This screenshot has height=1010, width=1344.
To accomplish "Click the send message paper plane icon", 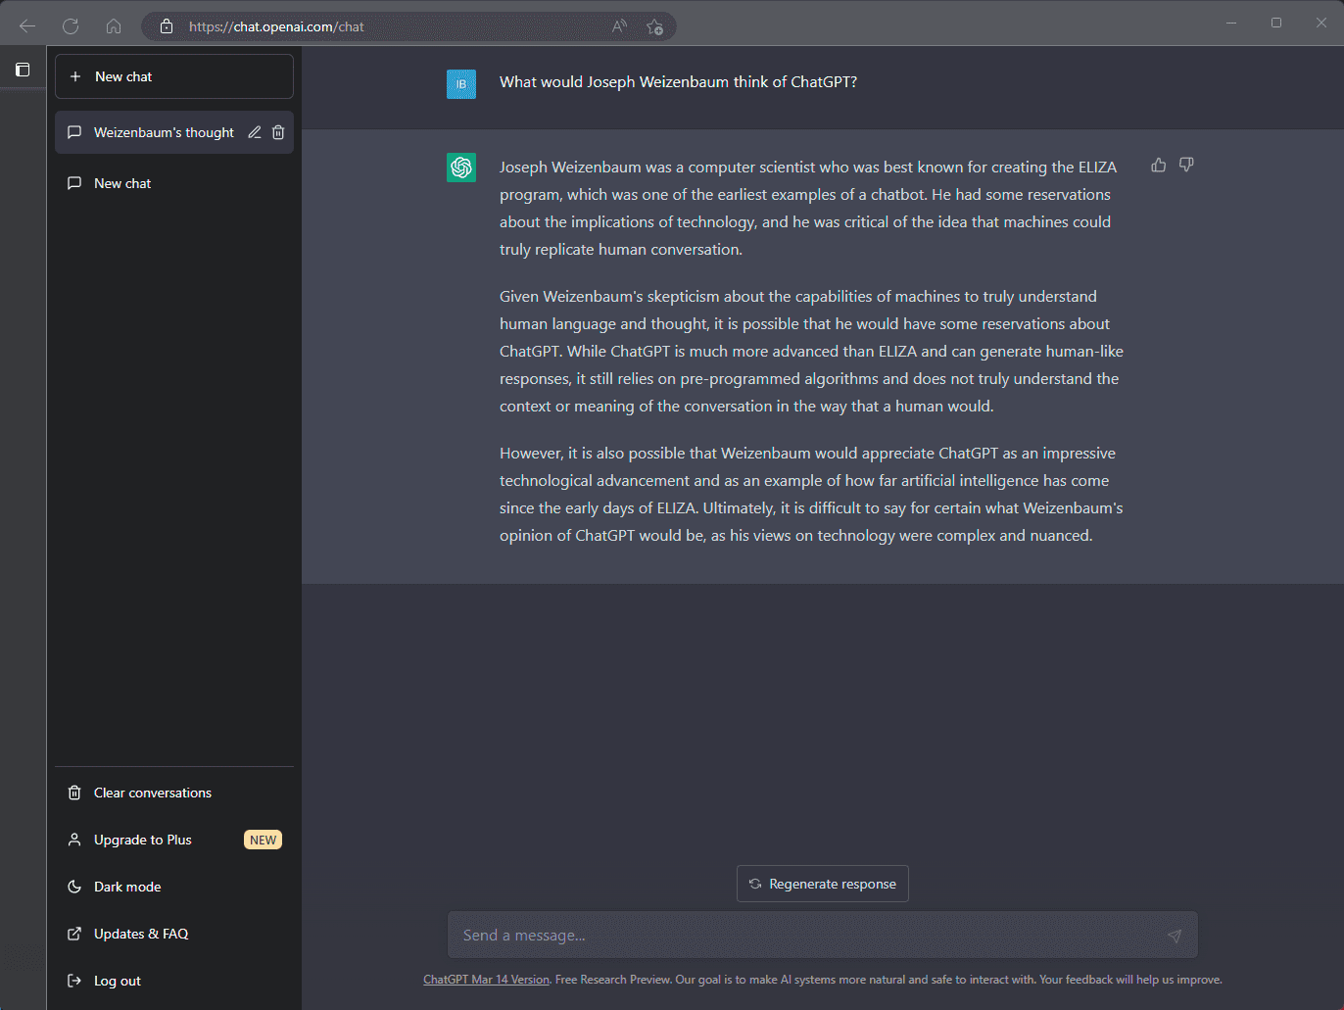I will tap(1175, 936).
